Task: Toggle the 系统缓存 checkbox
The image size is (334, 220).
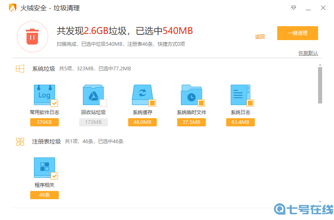Action: (x=152, y=103)
